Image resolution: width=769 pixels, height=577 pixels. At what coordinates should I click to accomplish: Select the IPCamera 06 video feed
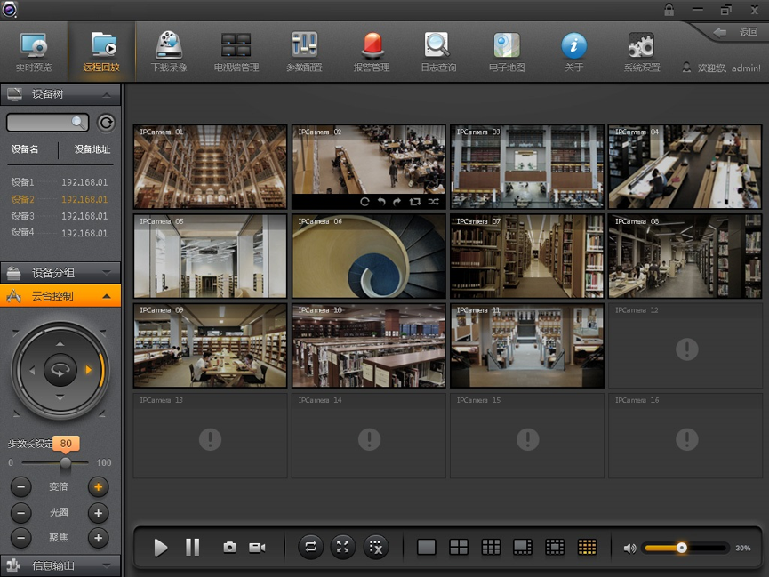point(369,255)
